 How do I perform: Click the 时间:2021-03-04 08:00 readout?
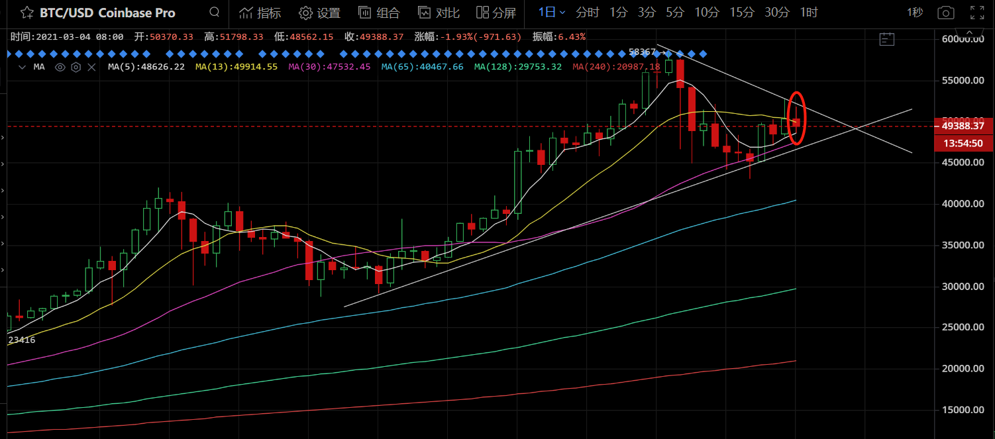click(66, 37)
